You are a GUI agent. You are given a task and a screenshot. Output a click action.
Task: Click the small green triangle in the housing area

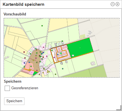(x=60, y=53)
